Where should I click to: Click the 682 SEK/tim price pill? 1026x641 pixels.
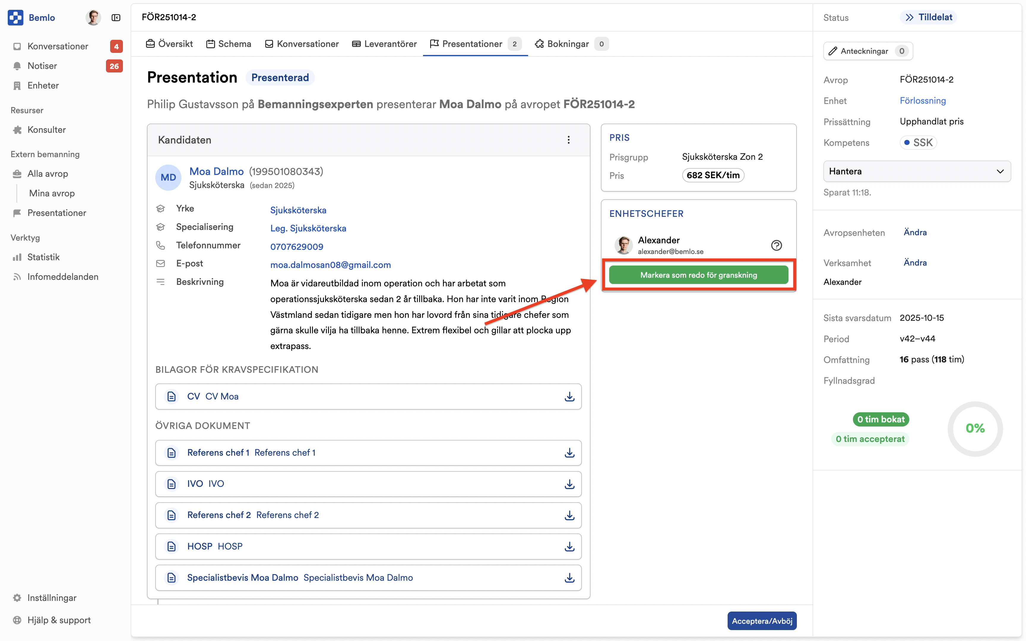pos(713,175)
